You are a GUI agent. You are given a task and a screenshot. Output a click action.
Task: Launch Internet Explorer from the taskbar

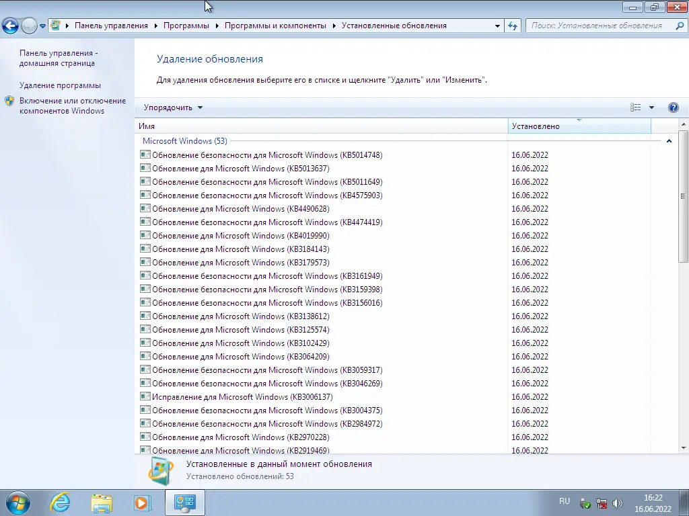[x=60, y=503]
